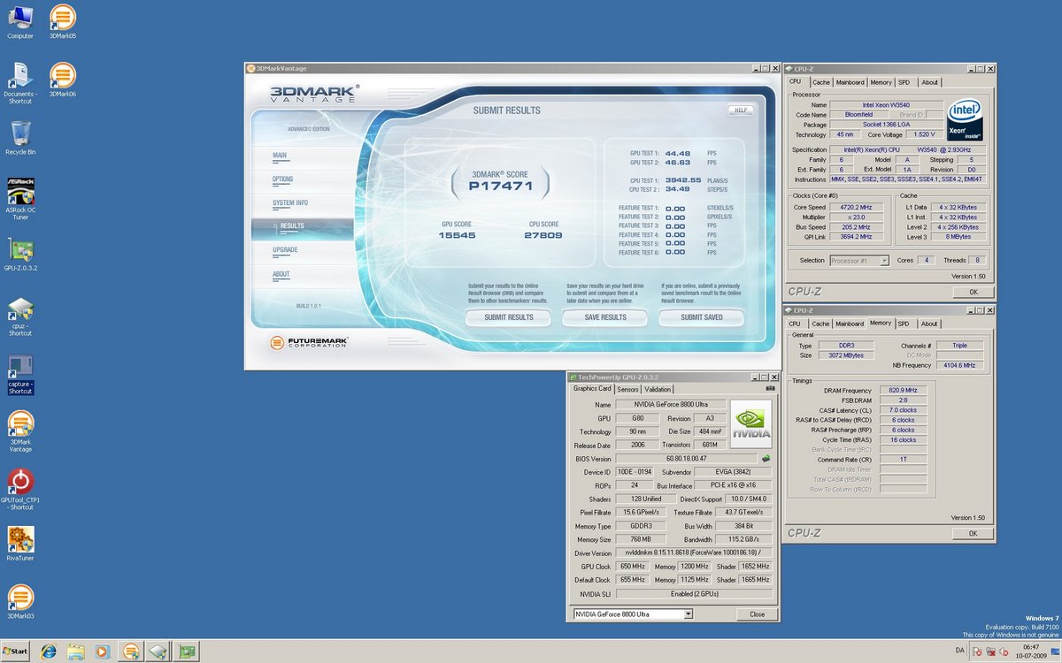Click the DA language indicator in system tray
The width and height of the screenshot is (1062, 663).
point(960,650)
